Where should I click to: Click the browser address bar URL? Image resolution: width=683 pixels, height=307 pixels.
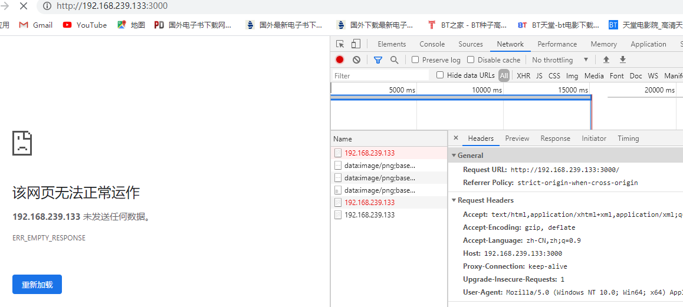click(x=112, y=6)
